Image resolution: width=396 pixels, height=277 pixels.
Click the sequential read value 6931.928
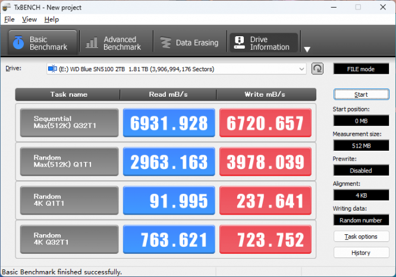click(169, 123)
